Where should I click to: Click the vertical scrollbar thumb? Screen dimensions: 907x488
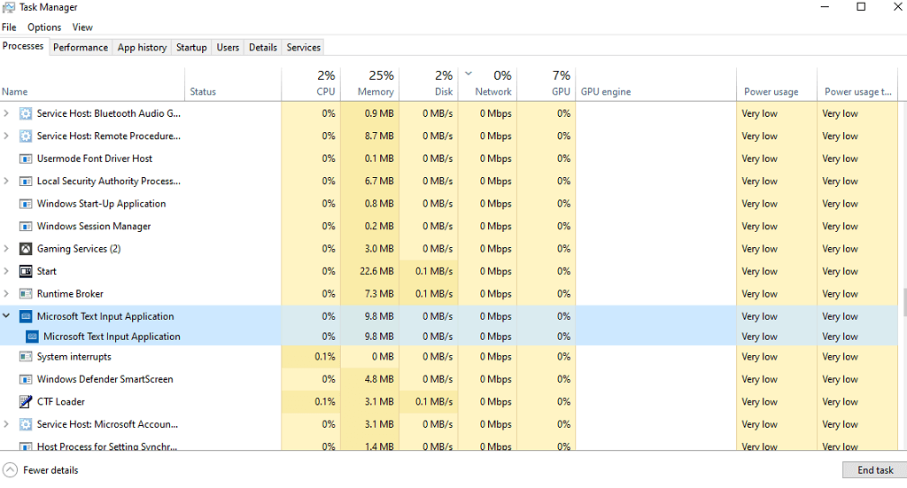(903, 302)
